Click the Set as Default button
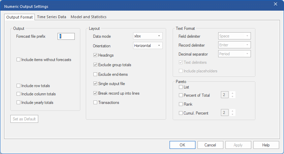Screen dimensions: 284x154 click(x=24, y=119)
